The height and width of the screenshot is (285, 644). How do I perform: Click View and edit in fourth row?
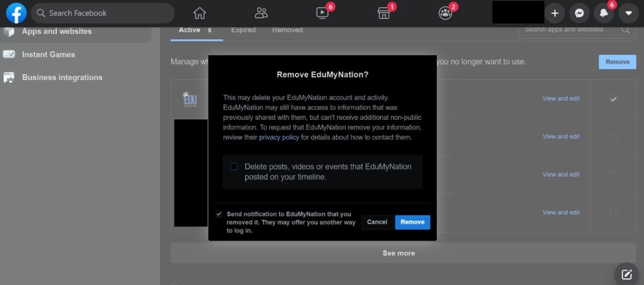(561, 213)
